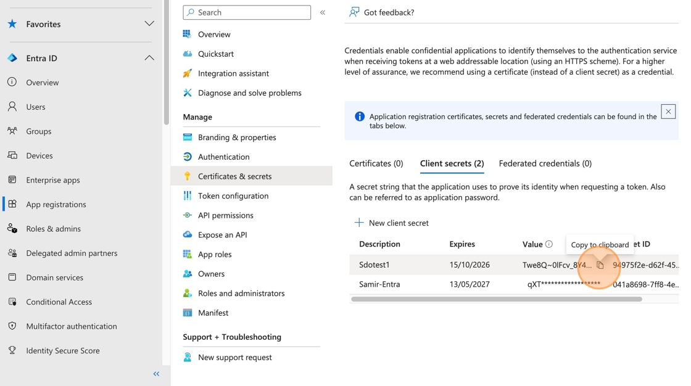Click the Got feedback person icon
This screenshot has height=386, width=691.
coord(354,12)
